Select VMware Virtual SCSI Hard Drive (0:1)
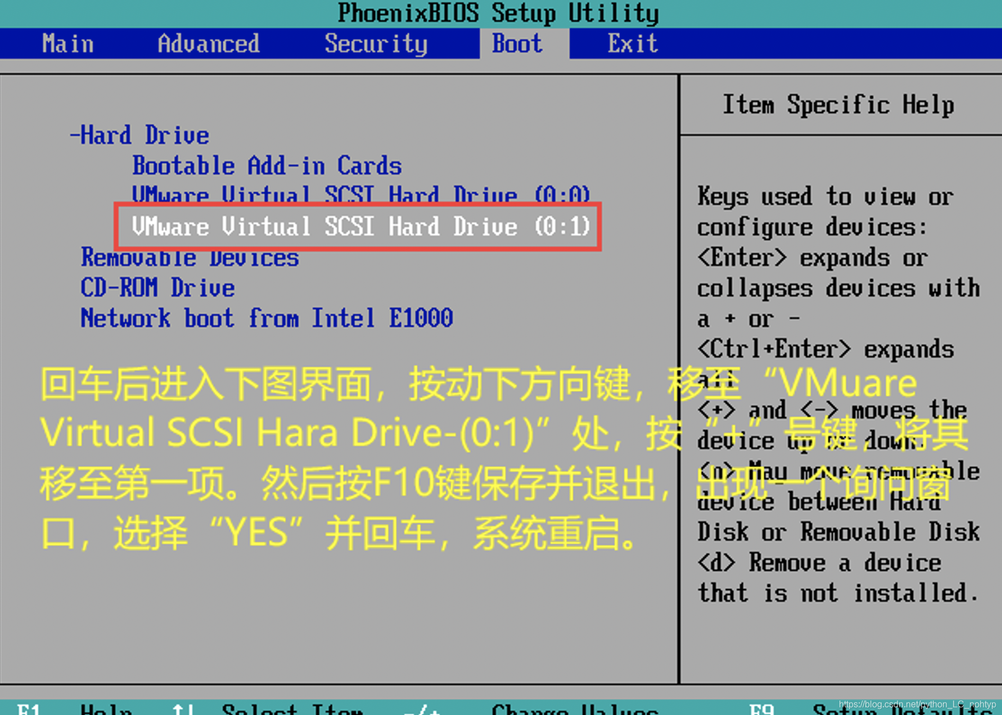Viewport: 1002px width, 715px height. (361, 227)
